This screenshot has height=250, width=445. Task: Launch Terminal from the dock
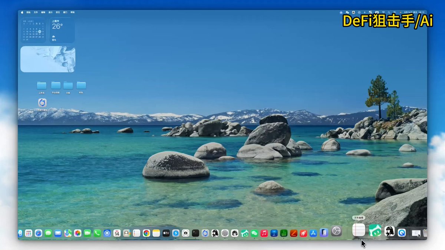[x=195, y=233]
